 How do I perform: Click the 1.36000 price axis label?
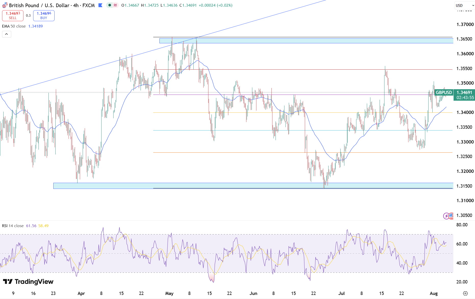(x=465, y=54)
